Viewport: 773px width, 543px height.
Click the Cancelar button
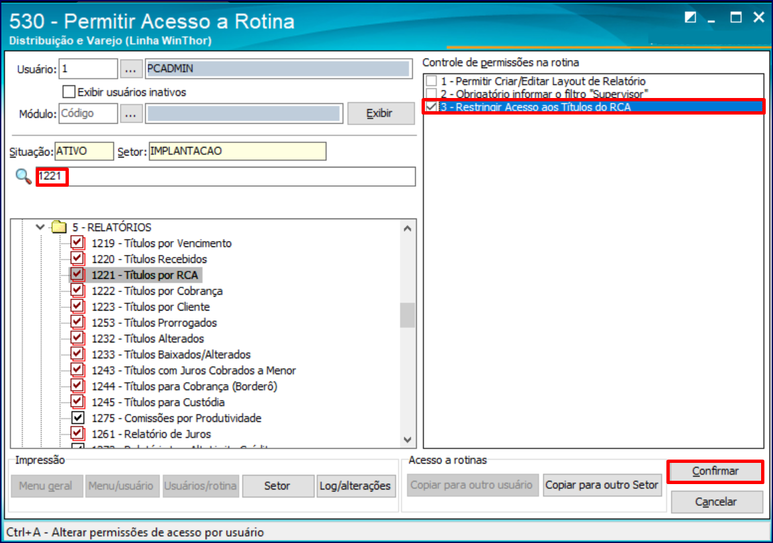click(x=716, y=501)
